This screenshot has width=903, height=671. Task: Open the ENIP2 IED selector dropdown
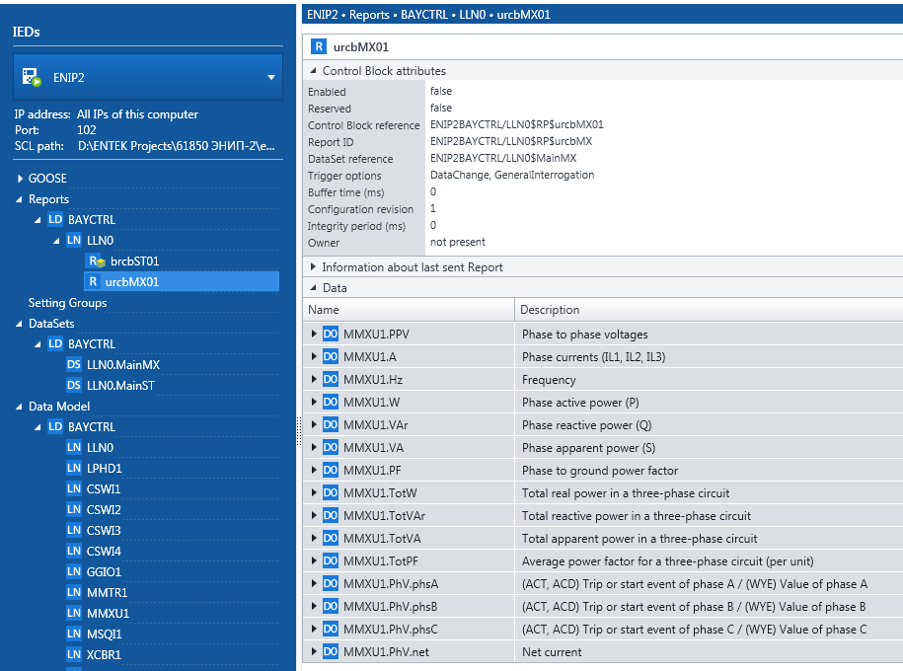[x=271, y=77]
